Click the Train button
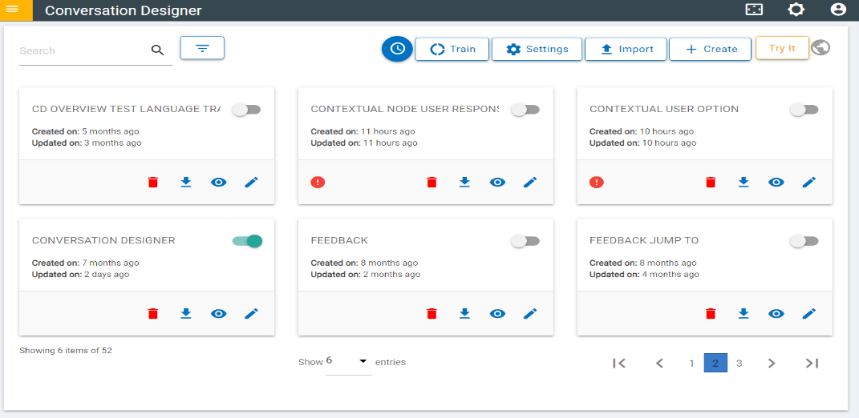 click(452, 49)
